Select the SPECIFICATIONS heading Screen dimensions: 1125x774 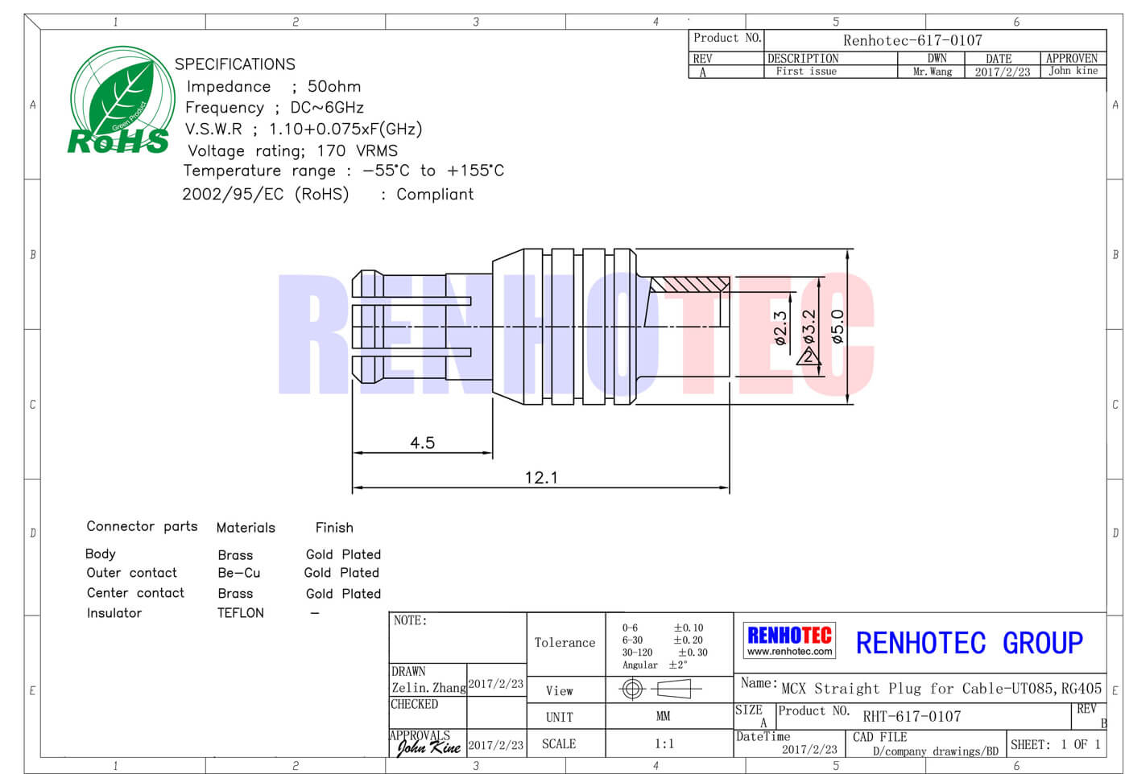click(x=235, y=64)
